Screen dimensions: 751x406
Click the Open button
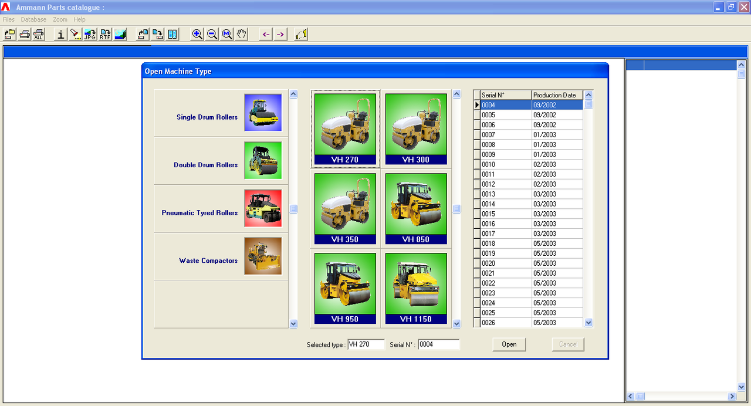point(509,344)
